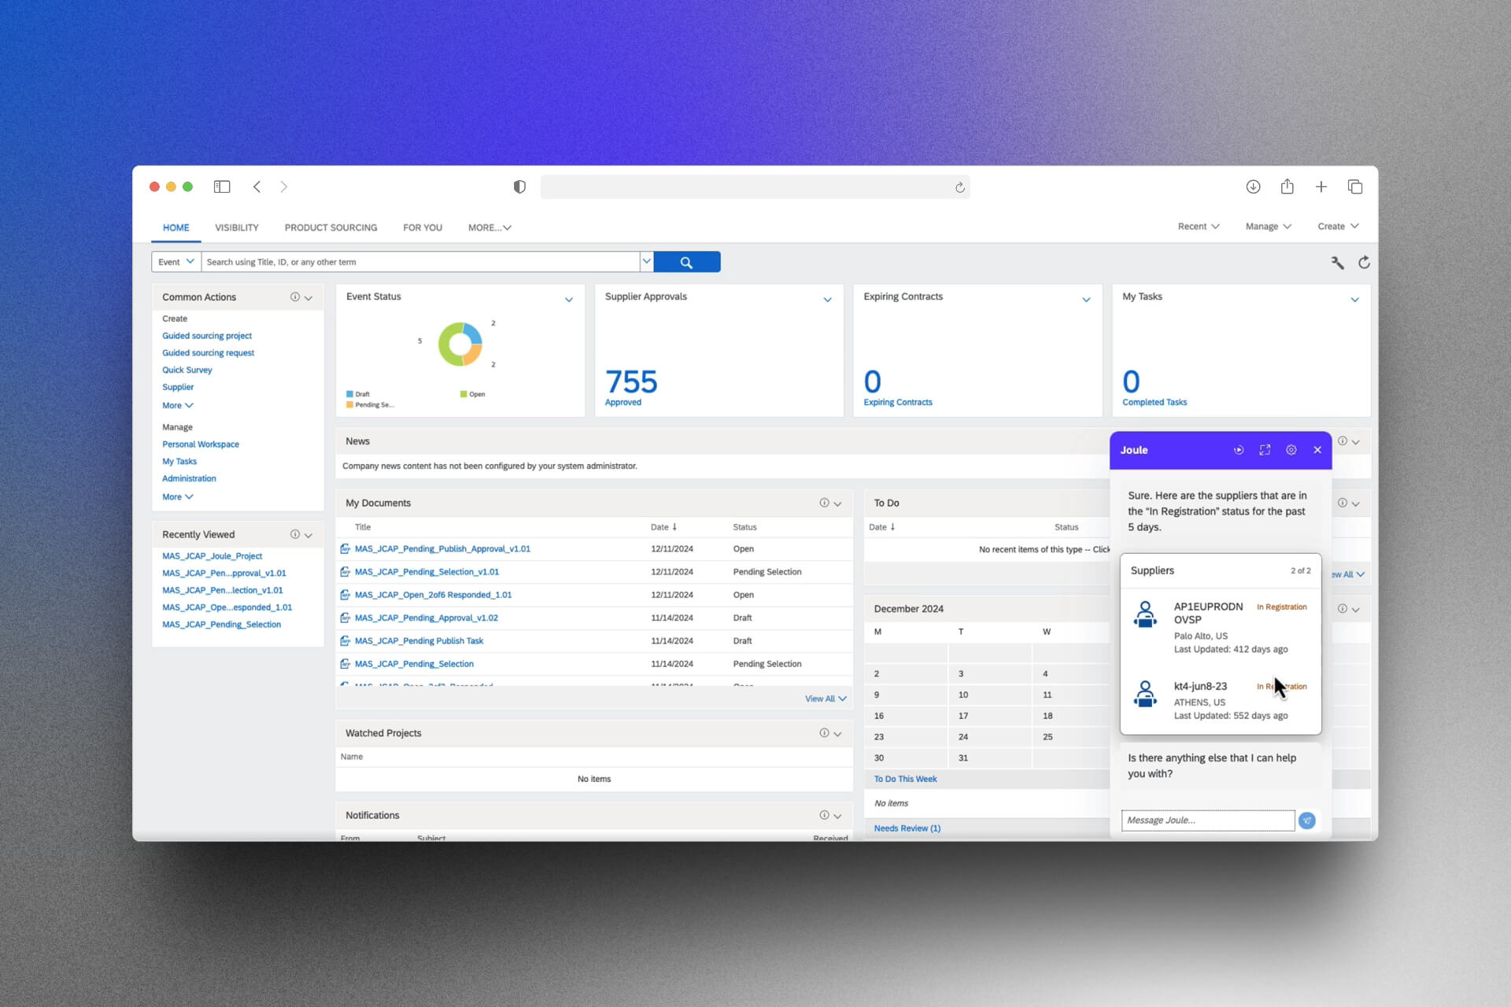Open the Needs Review (1) link

tap(907, 828)
